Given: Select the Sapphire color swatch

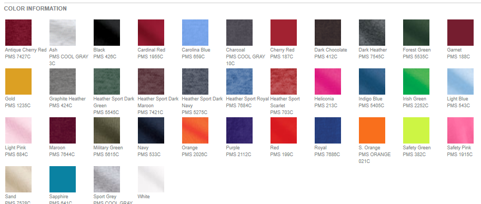Looking at the screenshot, I should [x=63, y=179].
